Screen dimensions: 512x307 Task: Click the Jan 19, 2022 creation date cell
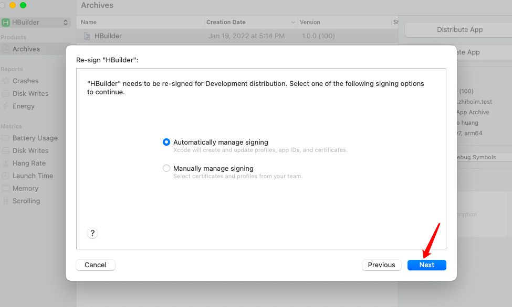246,36
